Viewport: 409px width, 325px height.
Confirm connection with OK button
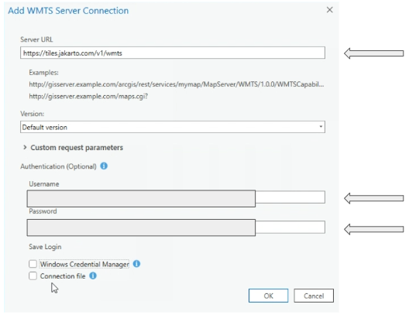coord(268,296)
